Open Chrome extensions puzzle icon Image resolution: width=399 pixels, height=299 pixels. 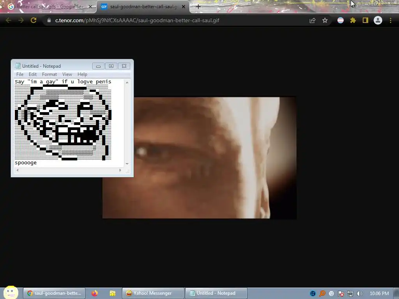(353, 20)
